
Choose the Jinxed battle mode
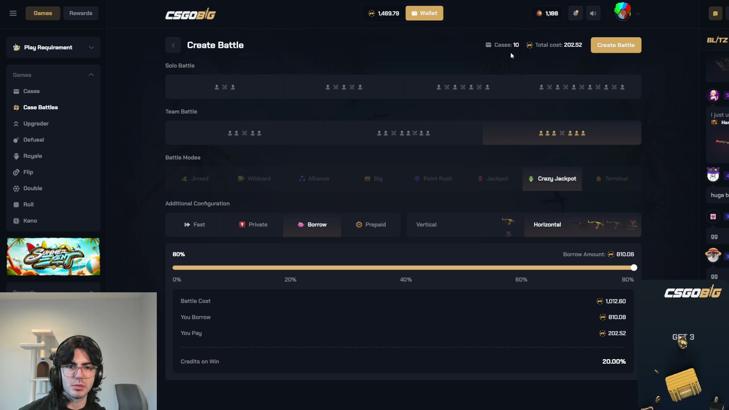[195, 179]
